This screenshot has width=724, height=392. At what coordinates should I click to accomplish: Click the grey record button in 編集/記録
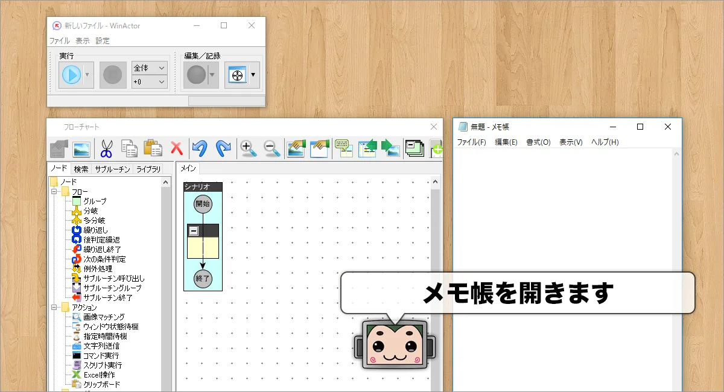[195, 75]
